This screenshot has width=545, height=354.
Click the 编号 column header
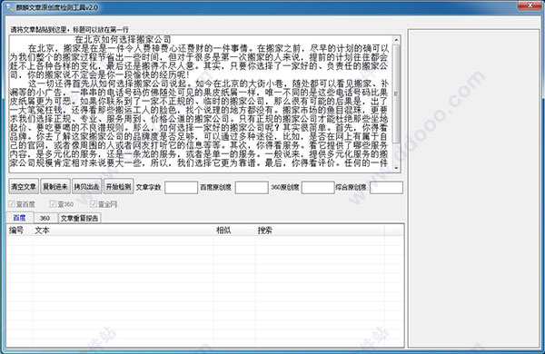[x=19, y=231]
